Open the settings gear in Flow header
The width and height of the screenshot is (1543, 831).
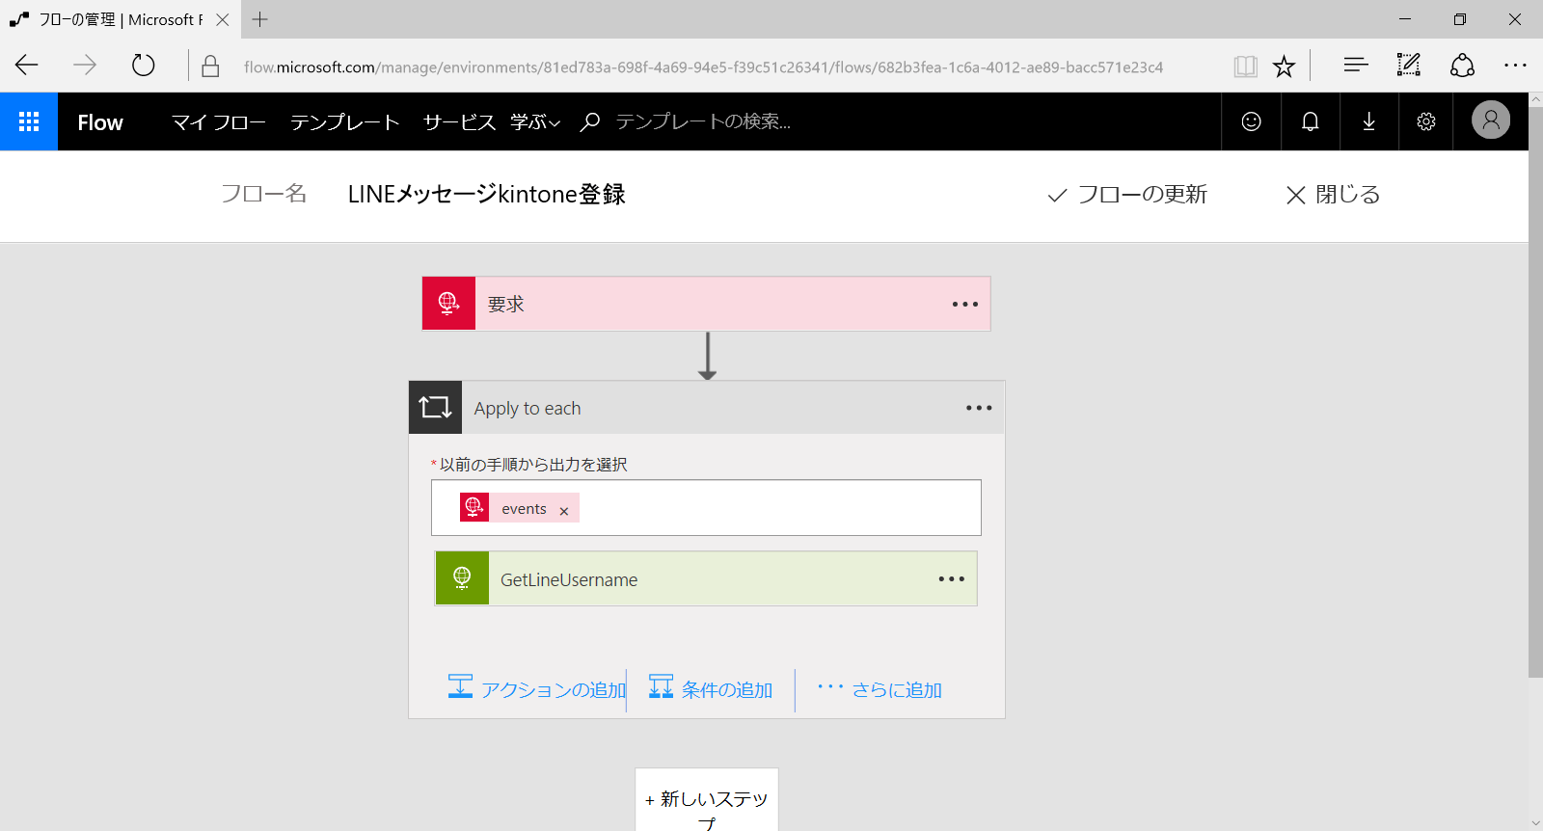pyautogui.click(x=1426, y=121)
